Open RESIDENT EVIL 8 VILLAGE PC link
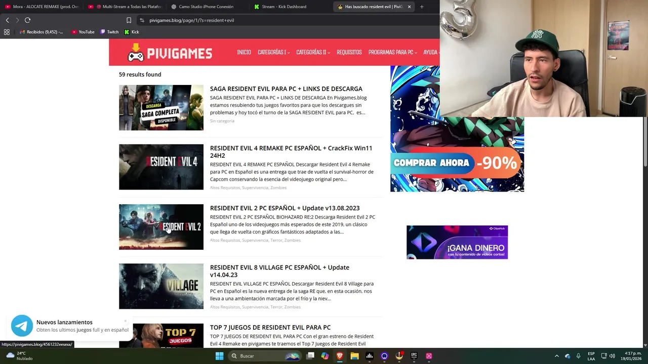Screen dimensions: 648x364 [279, 271]
